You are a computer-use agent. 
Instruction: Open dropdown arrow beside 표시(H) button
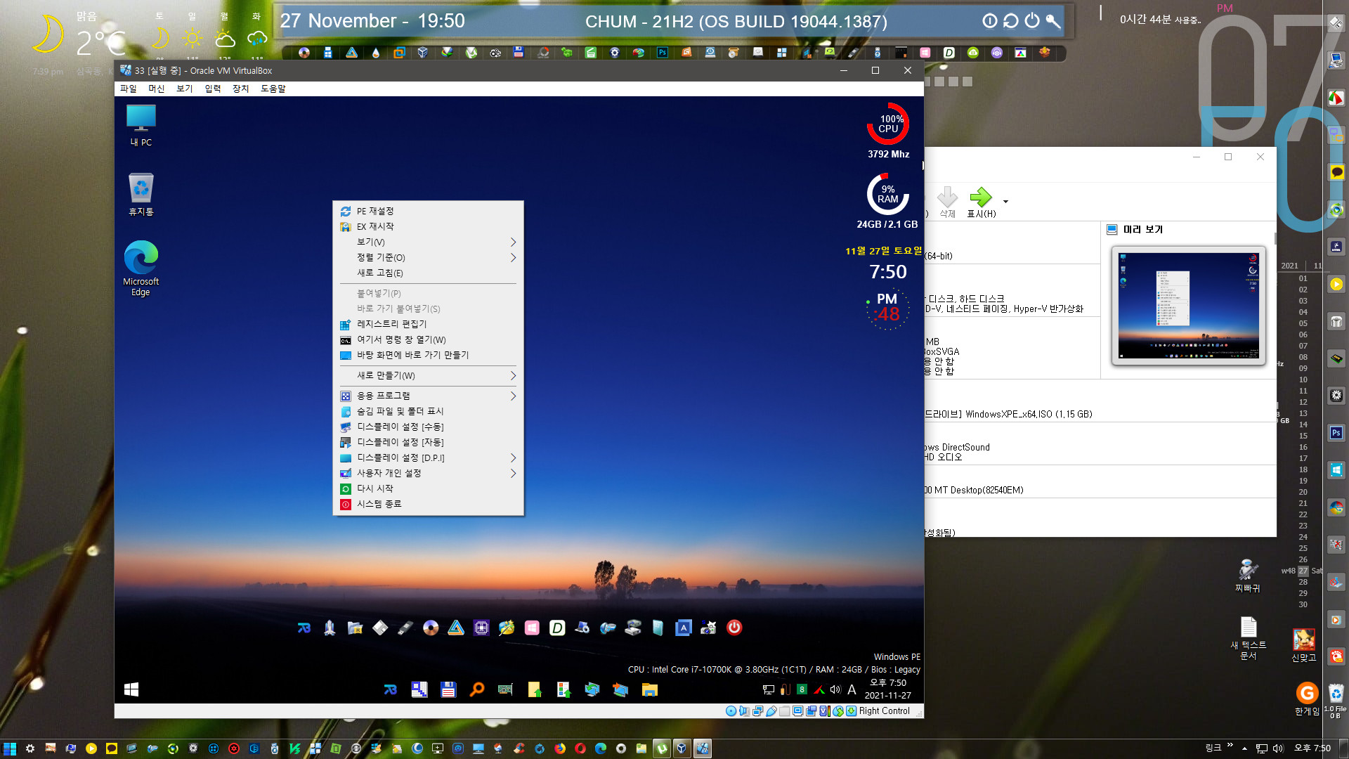click(1005, 202)
